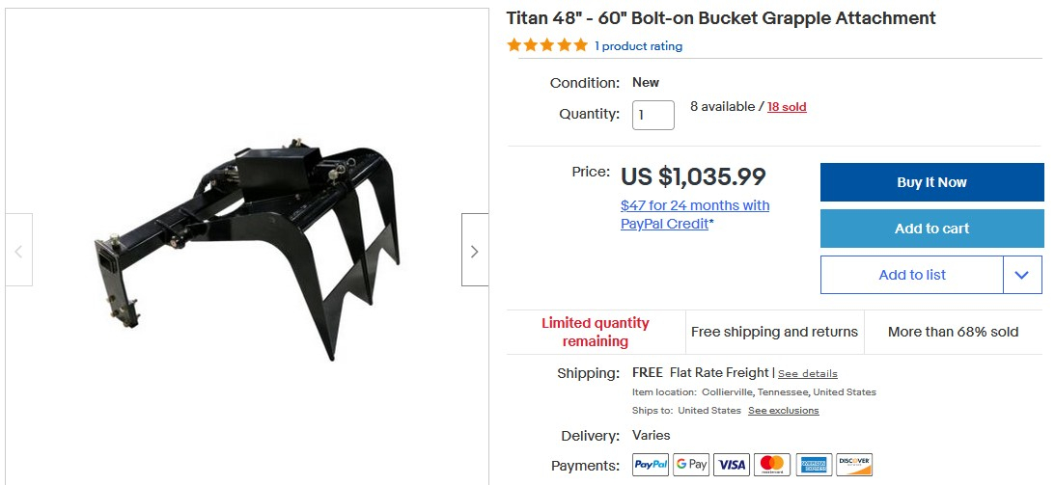
Task: Expand the Add to list dropdown arrow
Action: tap(1022, 275)
